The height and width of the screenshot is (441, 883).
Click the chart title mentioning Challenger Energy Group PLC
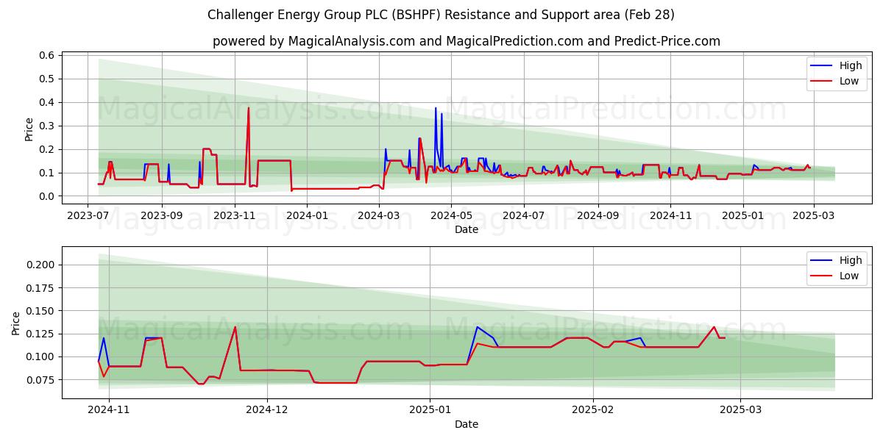pyautogui.click(x=441, y=15)
